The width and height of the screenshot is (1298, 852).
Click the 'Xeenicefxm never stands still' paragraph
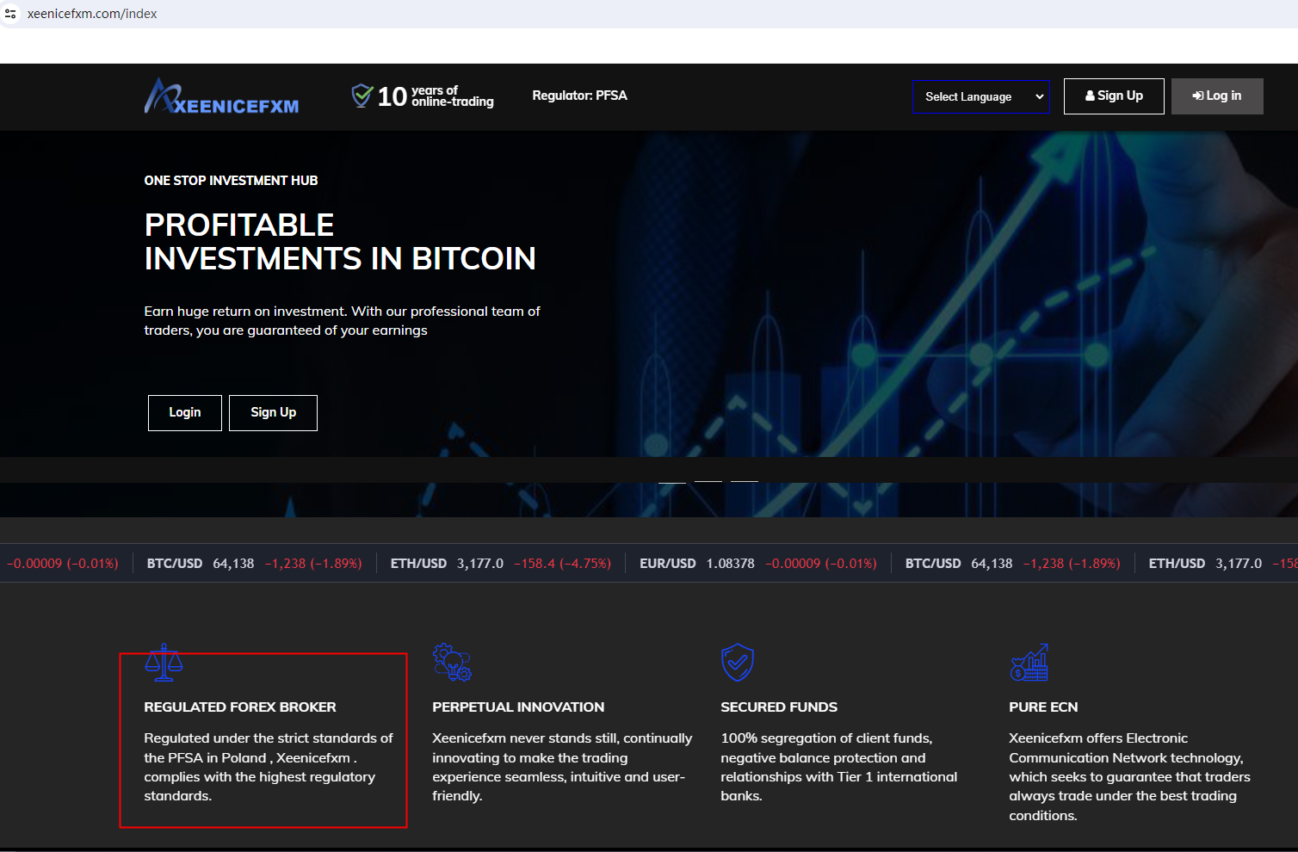pyautogui.click(x=562, y=767)
